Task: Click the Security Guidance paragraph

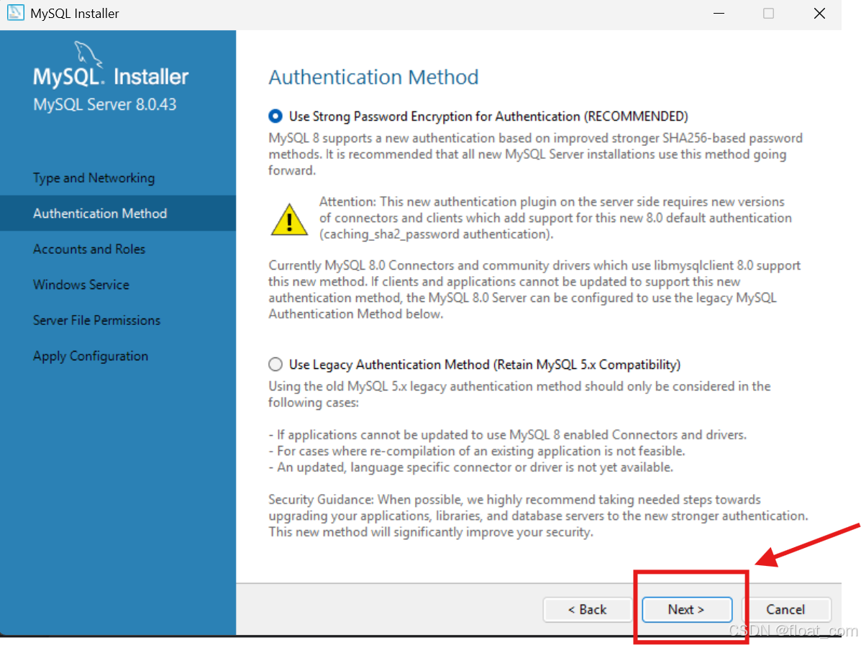Action: click(x=538, y=516)
